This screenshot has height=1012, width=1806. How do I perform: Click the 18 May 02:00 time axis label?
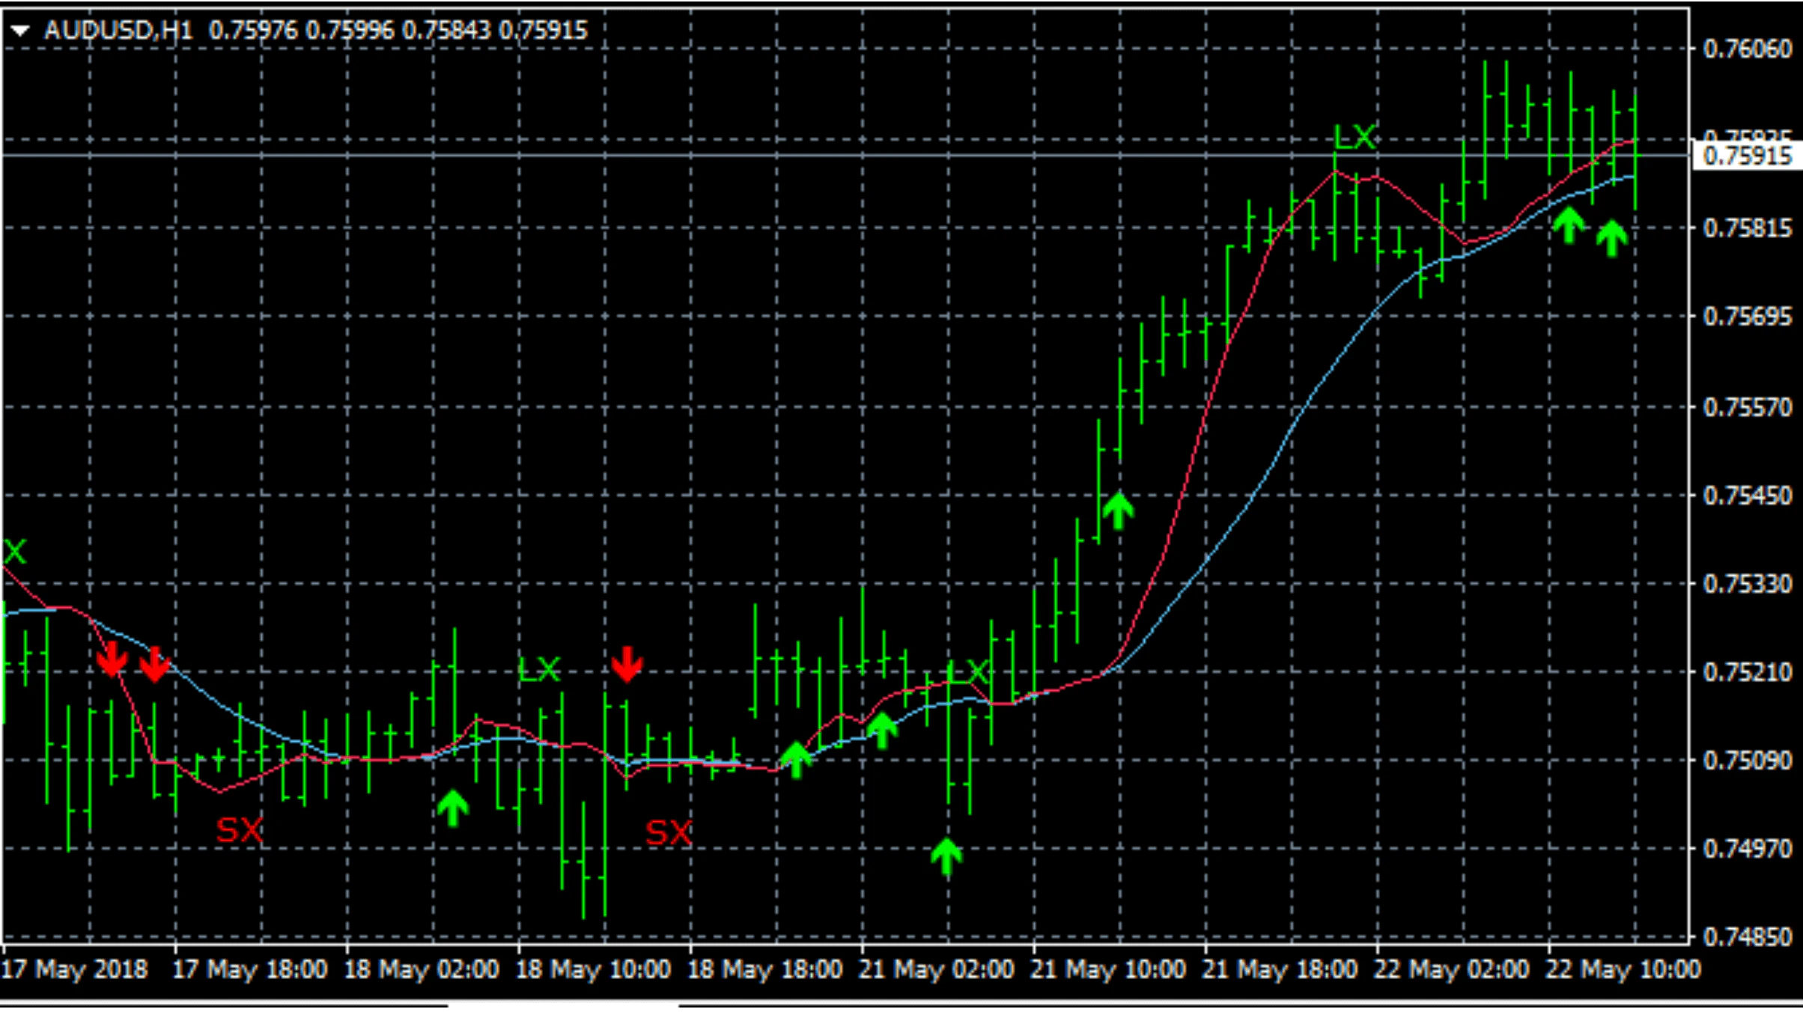[x=422, y=970]
